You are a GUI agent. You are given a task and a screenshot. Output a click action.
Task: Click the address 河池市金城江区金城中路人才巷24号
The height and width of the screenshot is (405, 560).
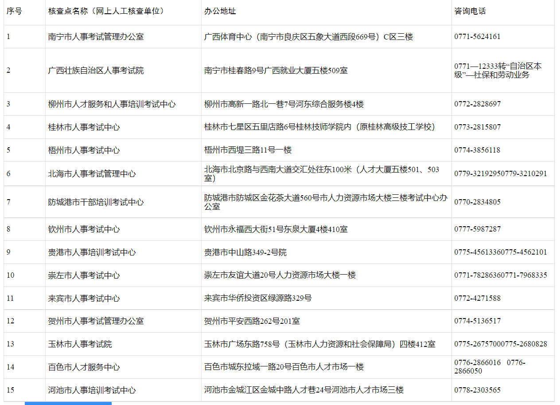304,390
